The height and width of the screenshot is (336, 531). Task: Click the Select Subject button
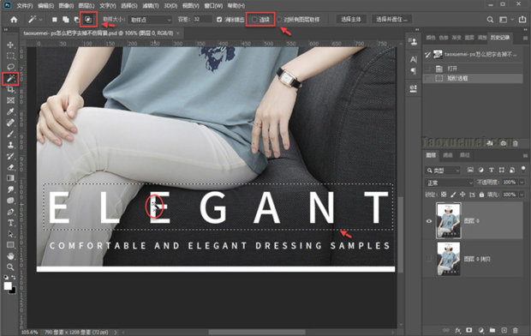click(x=351, y=20)
